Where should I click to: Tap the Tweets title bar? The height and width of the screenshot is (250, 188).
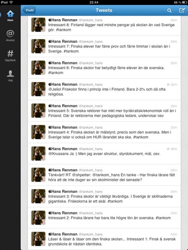tap(104, 10)
